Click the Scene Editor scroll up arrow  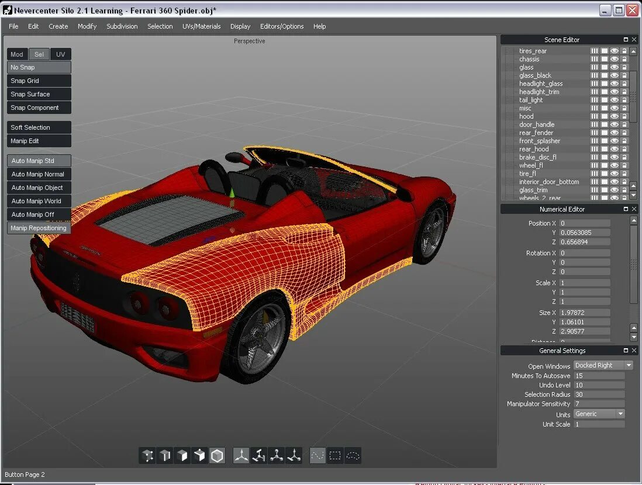pos(633,51)
